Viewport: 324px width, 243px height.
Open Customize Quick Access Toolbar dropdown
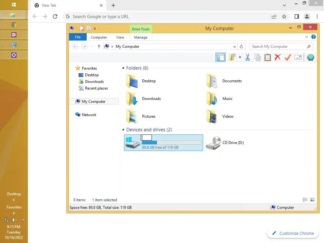[95, 29]
